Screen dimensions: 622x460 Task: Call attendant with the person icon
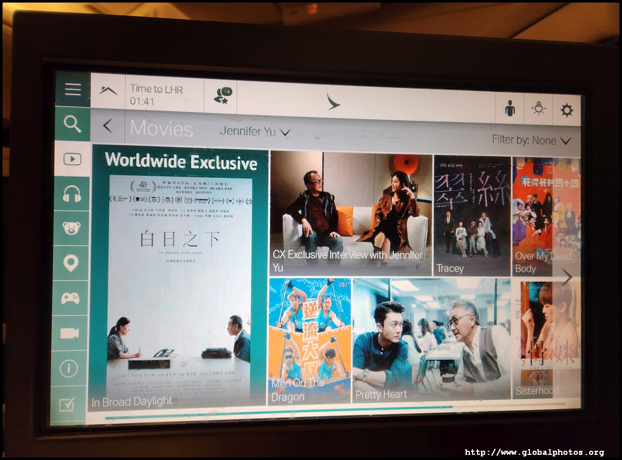click(x=509, y=108)
